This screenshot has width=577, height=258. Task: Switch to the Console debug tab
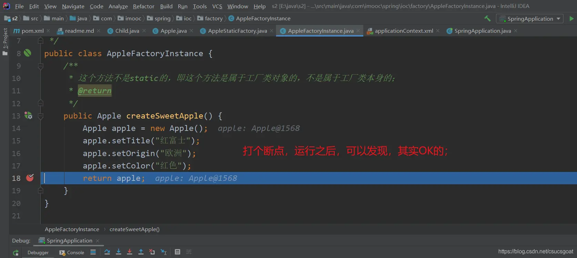(72, 252)
